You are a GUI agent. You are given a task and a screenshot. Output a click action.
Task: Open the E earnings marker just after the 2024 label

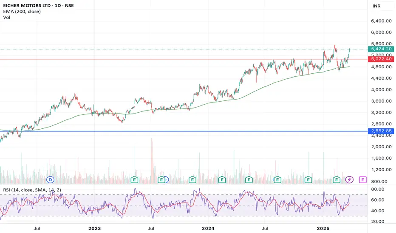pos(222,180)
